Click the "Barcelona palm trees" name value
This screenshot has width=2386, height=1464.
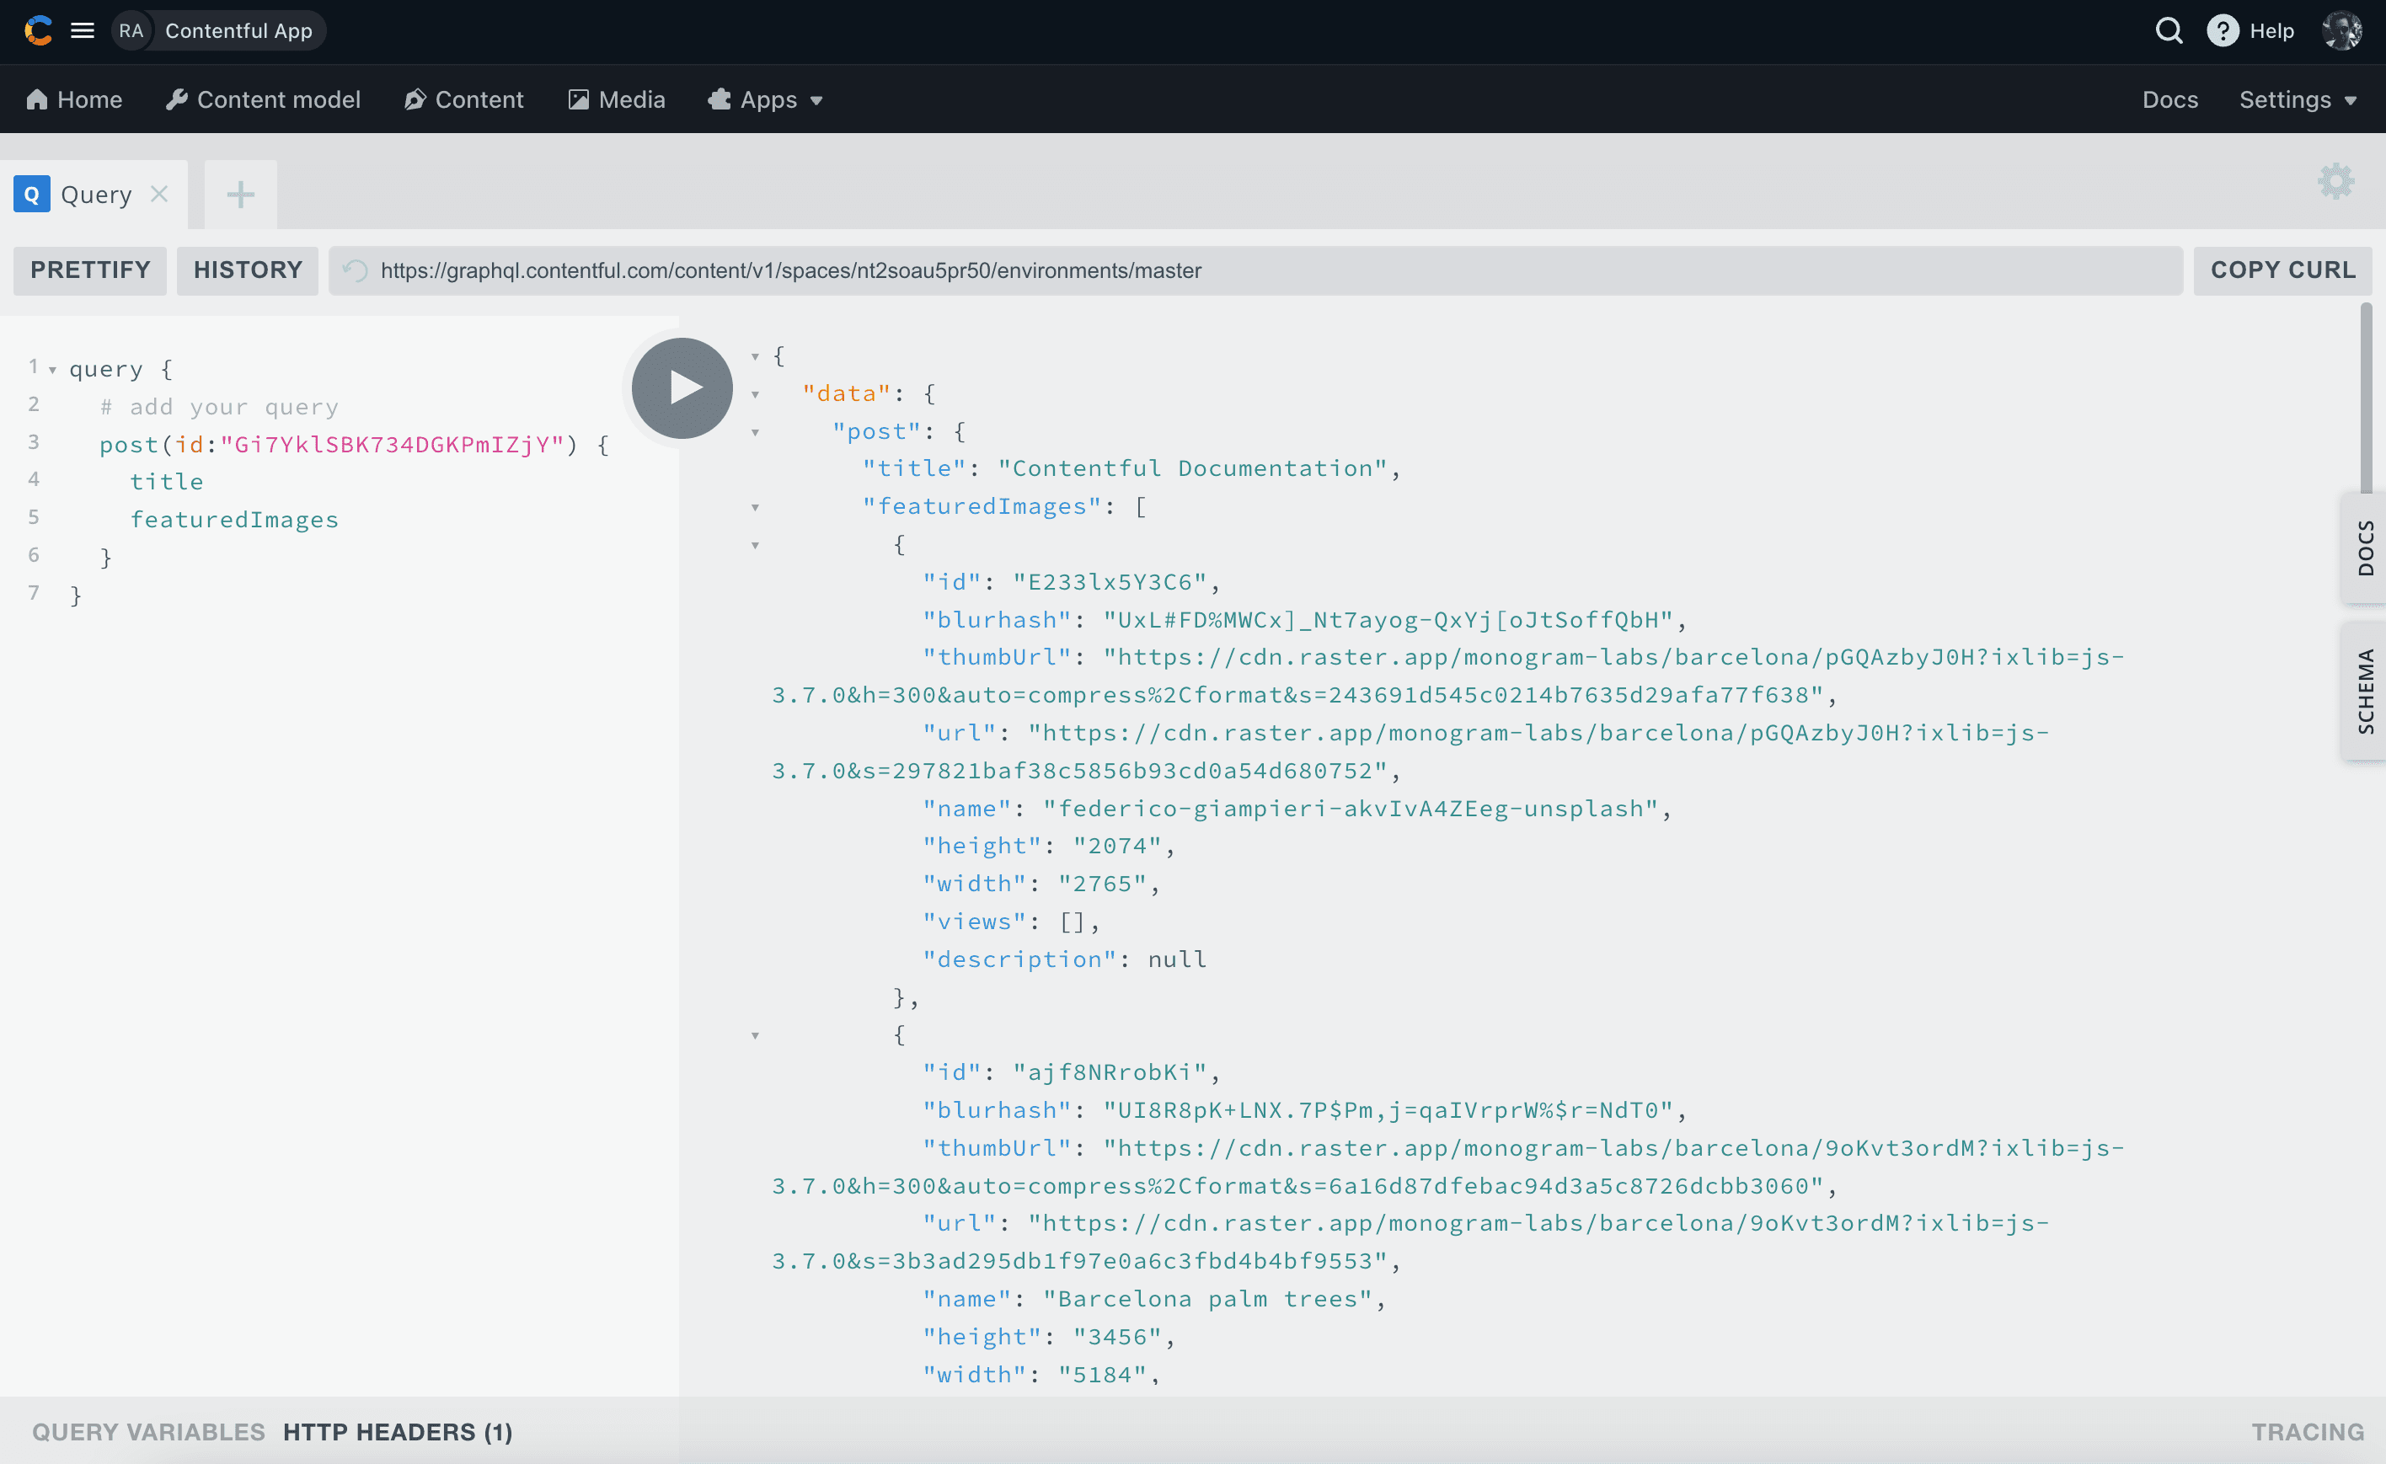pos(1207,1300)
